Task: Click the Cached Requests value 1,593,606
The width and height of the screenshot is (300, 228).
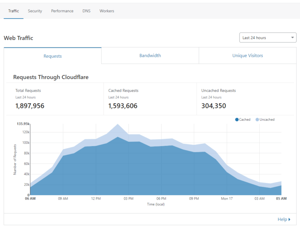Action: [x=123, y=106]
